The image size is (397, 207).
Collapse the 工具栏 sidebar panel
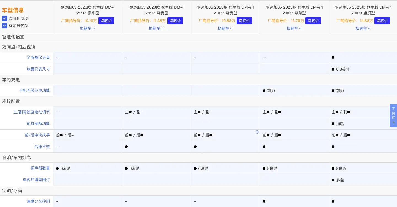393,122
